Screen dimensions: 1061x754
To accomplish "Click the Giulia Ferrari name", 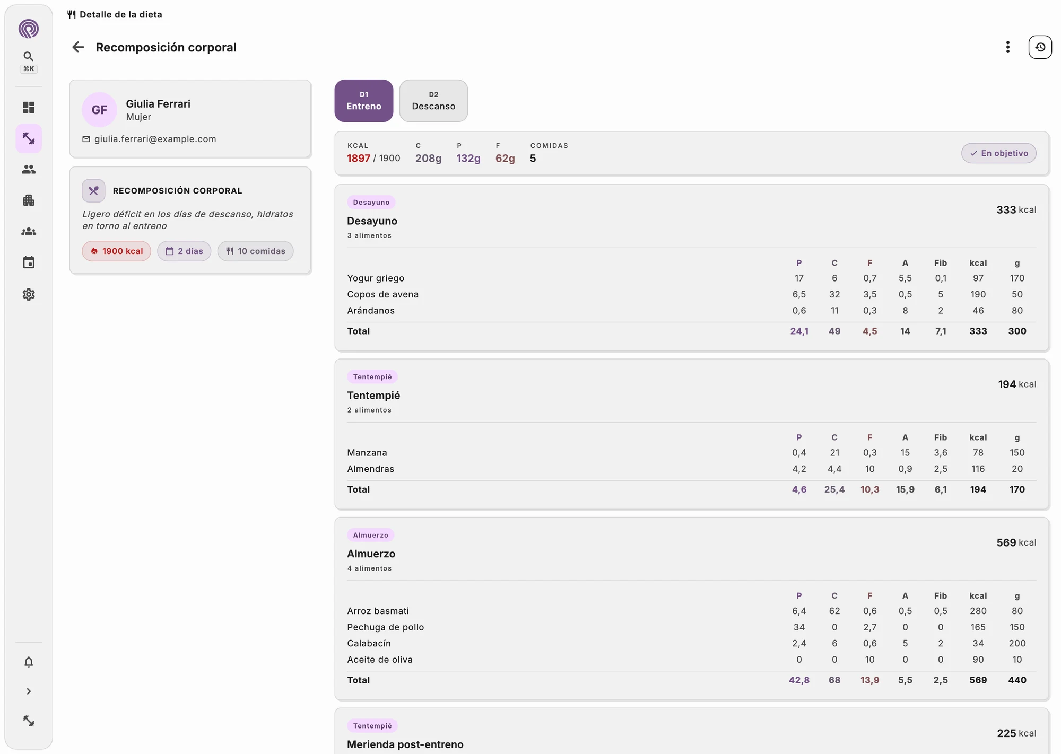I will click(x=158, y=104).
